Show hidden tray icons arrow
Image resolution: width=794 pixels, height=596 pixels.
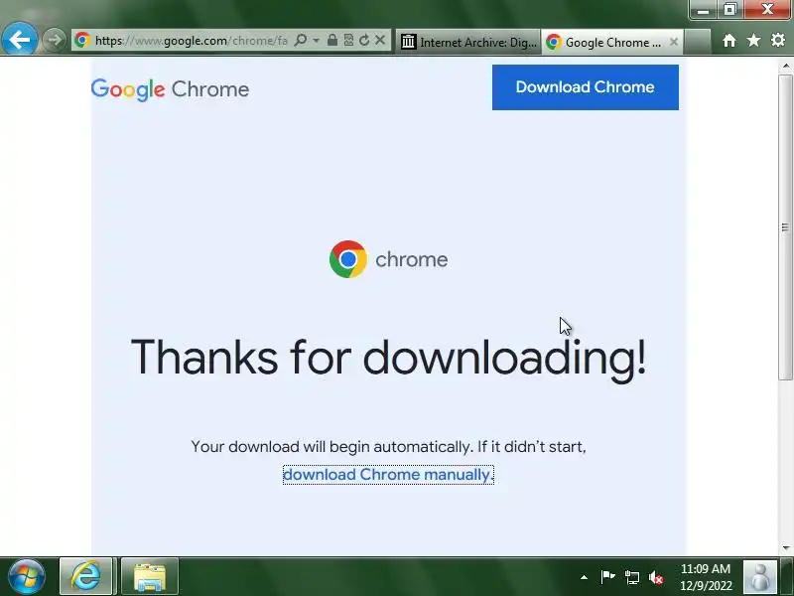[x=584, y=577]
